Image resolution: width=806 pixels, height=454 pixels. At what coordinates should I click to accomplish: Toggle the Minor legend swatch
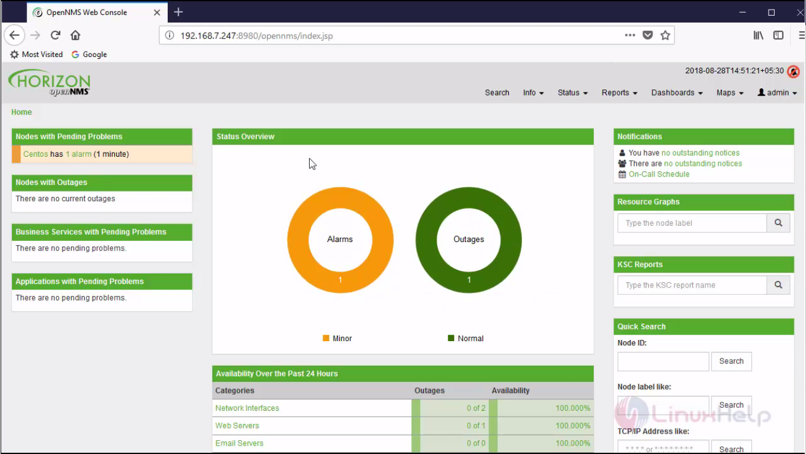tap(326, 338)
